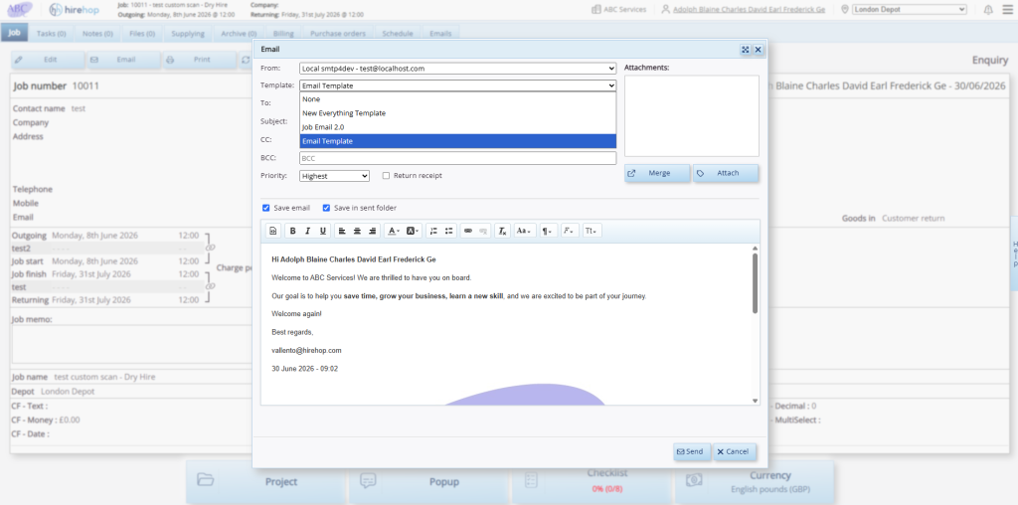Choose Job Email 2.0 template
The height and width of the screenshot is (505, 1018).
pos(457,127)
